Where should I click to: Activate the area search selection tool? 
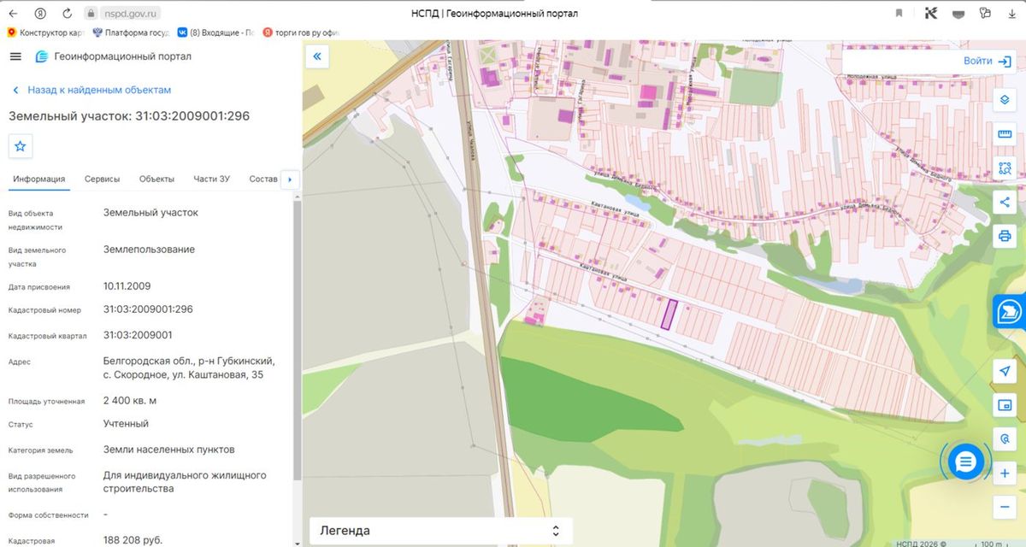1005,168
